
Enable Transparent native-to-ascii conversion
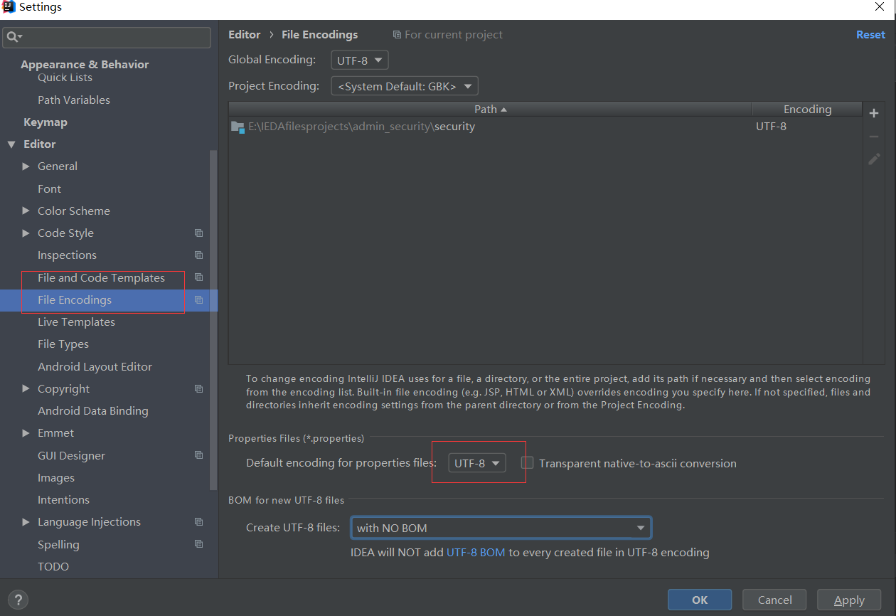[x=528, y=463]
